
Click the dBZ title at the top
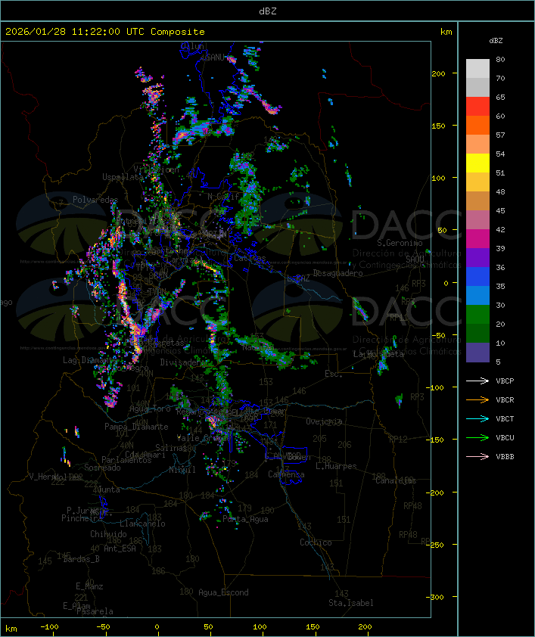coord(268,11)
